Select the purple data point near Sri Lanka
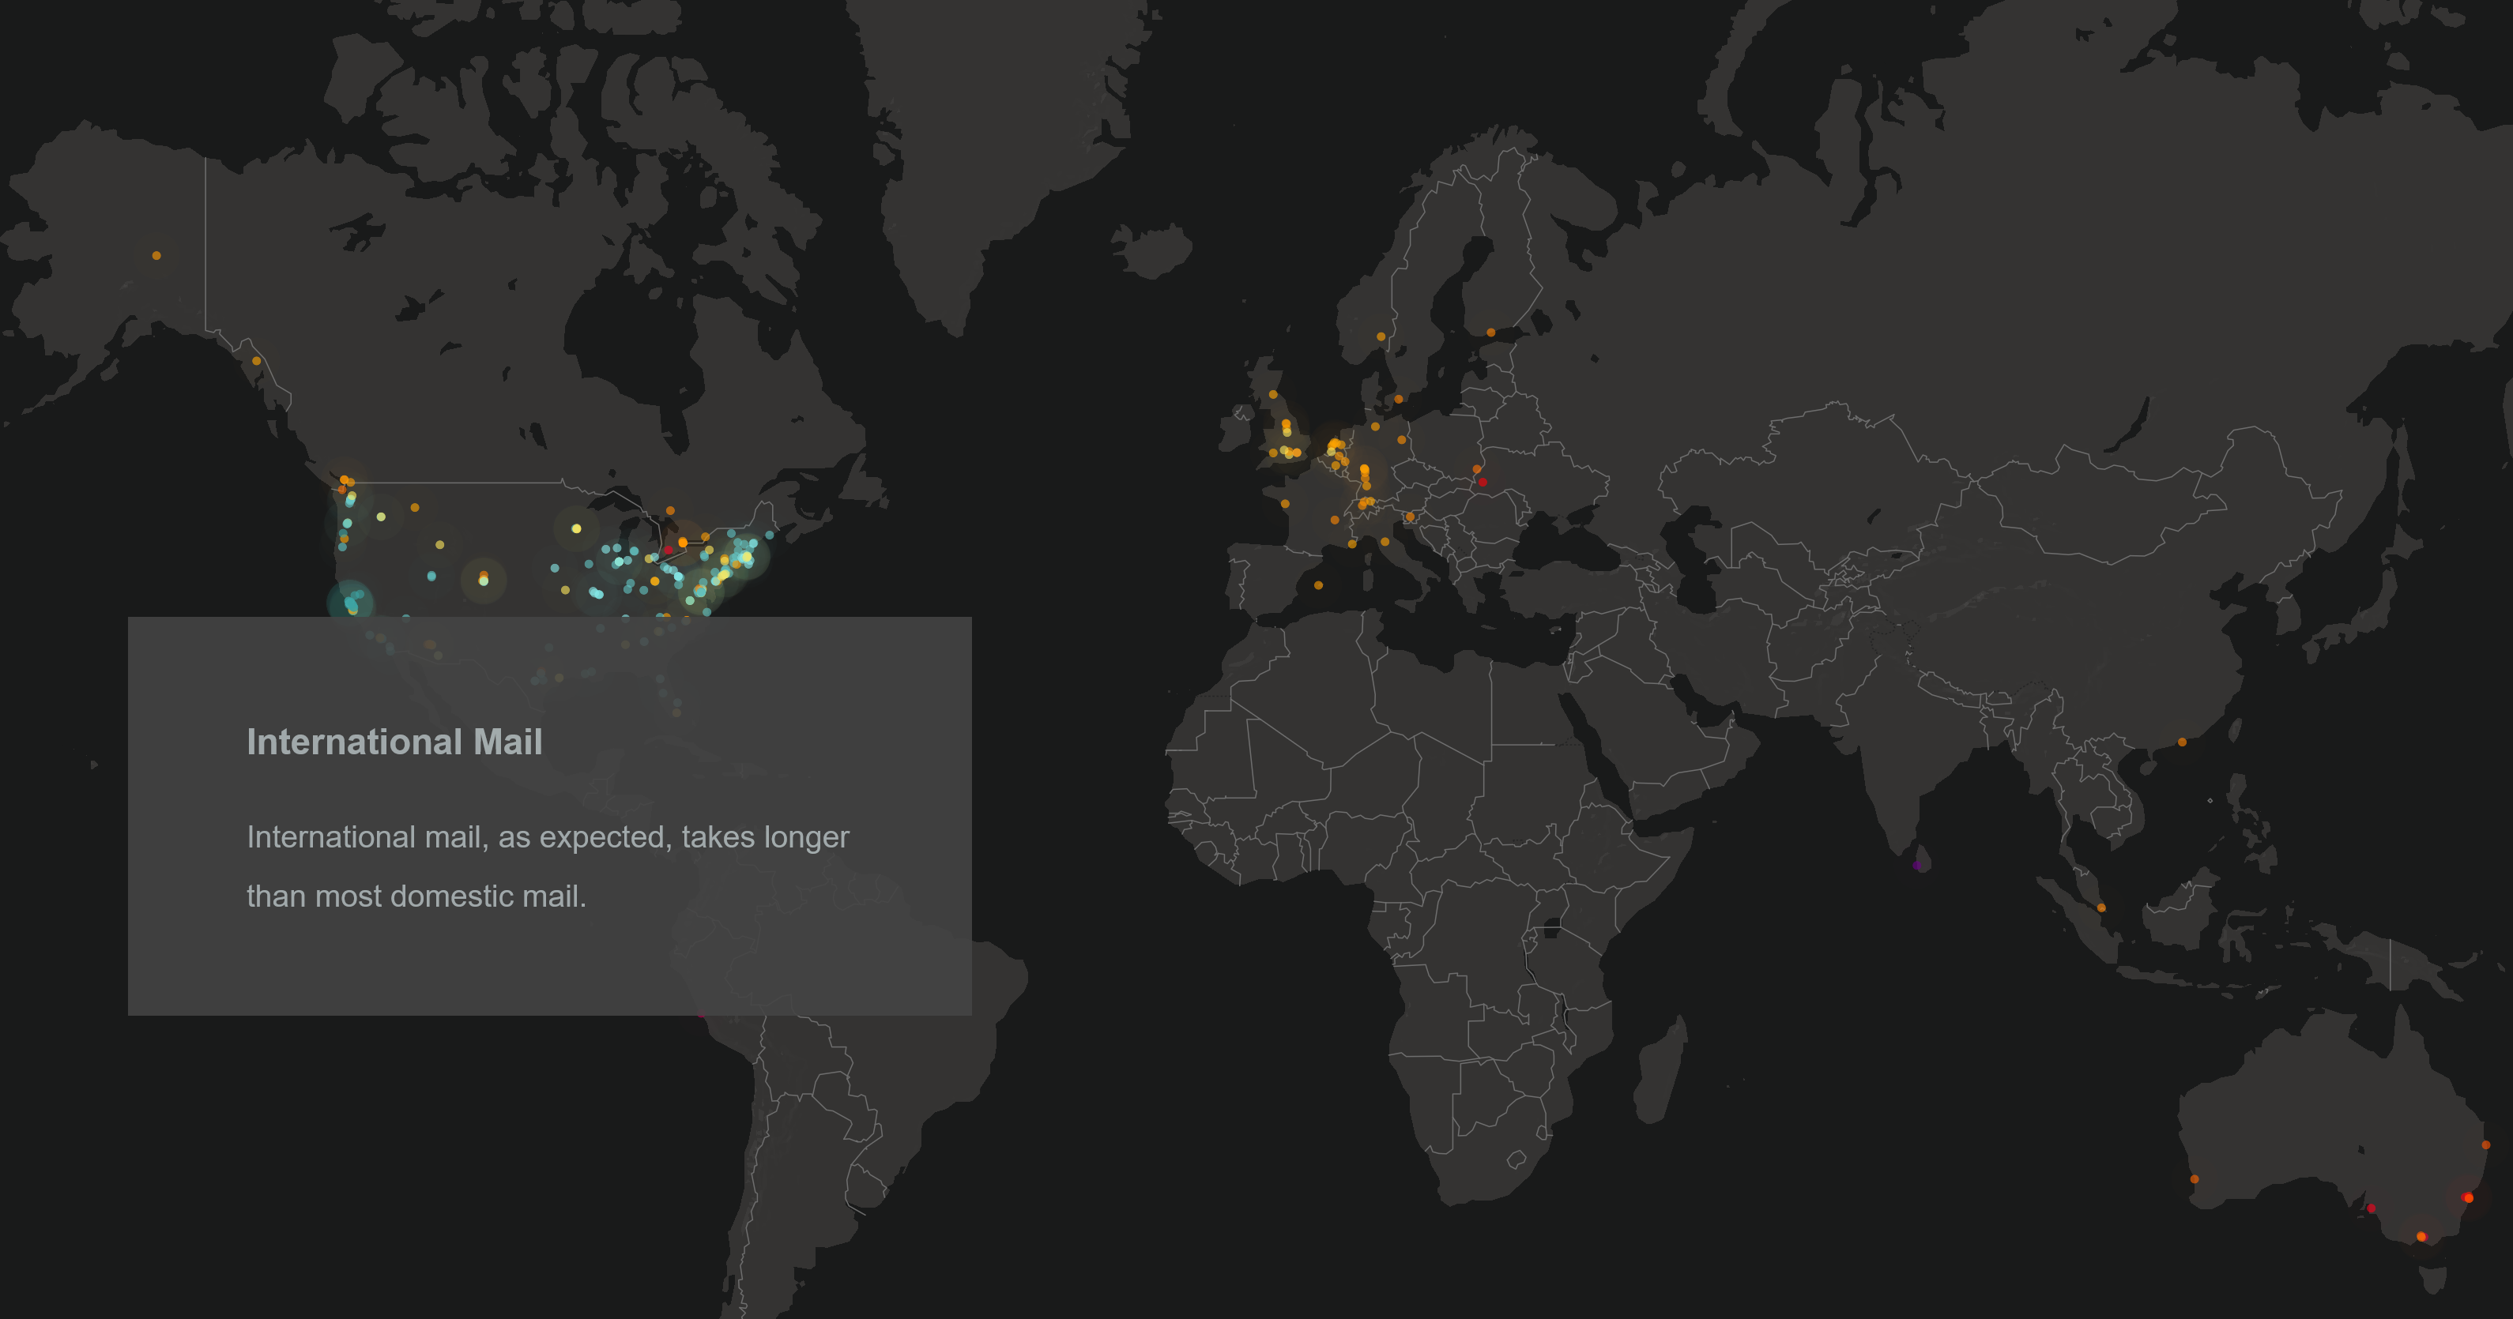The width and height of the screenshot is (2513, 1319). (x=1917, y=866)
